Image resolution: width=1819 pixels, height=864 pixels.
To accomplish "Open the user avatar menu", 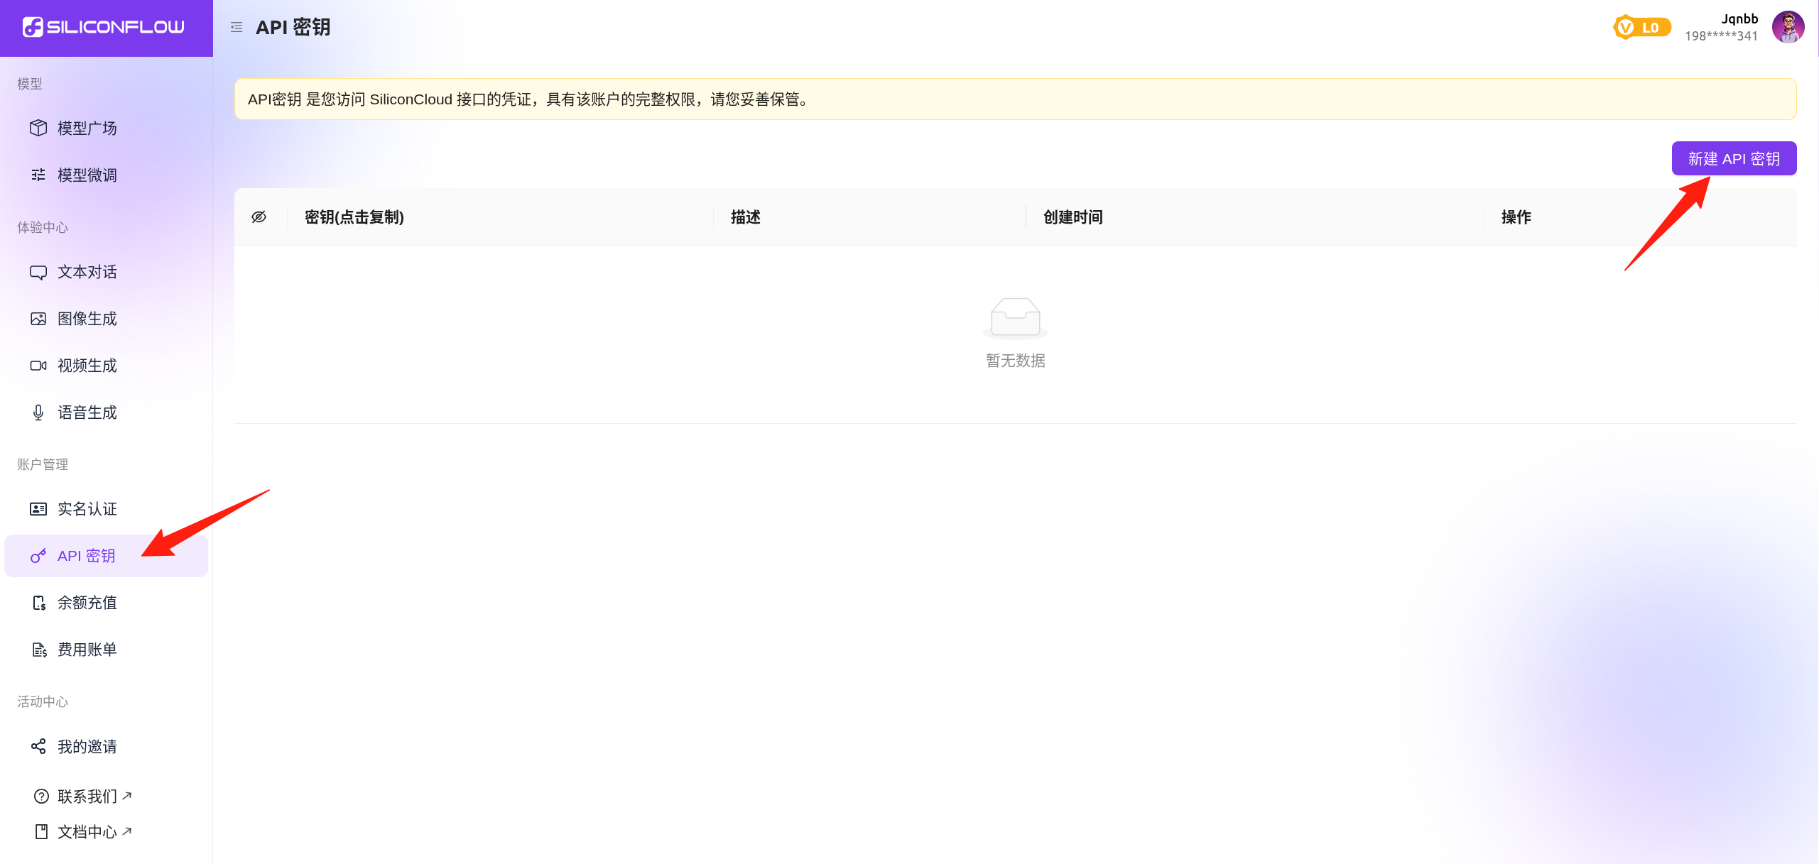I will tap(1788, 28).
